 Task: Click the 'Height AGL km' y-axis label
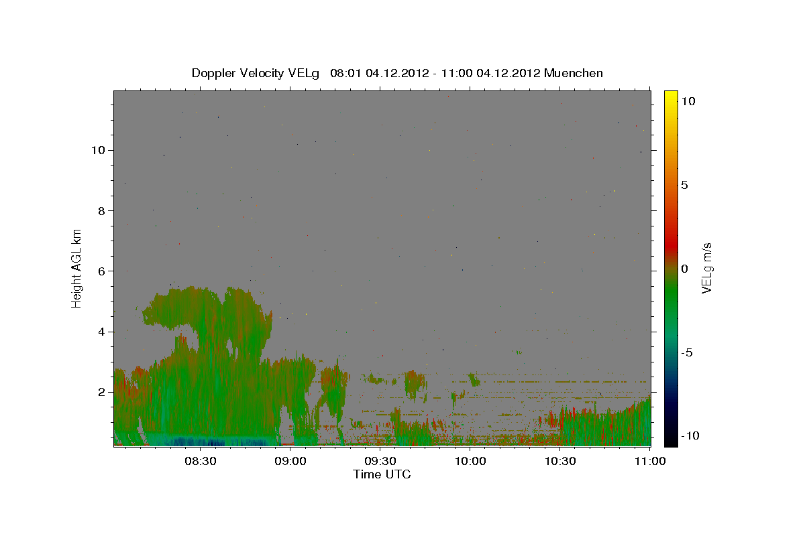(77, 267)
